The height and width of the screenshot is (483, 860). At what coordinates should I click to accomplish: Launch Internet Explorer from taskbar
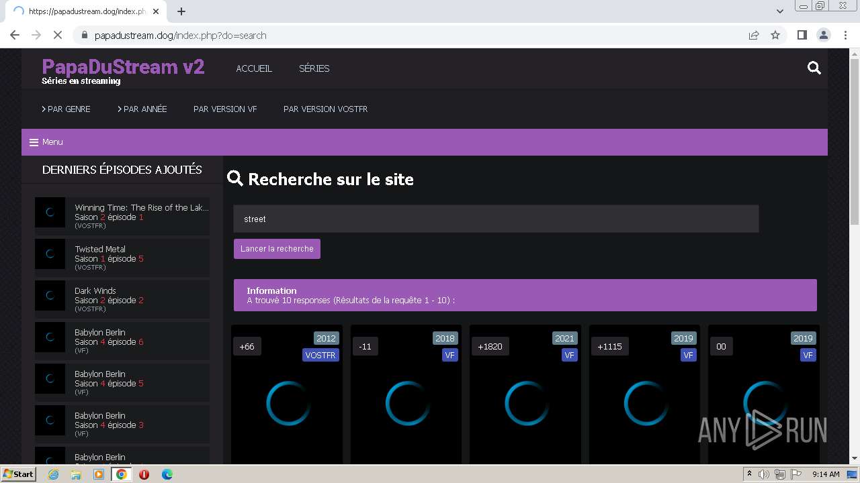pyautogui.click(x=53, y=474)
